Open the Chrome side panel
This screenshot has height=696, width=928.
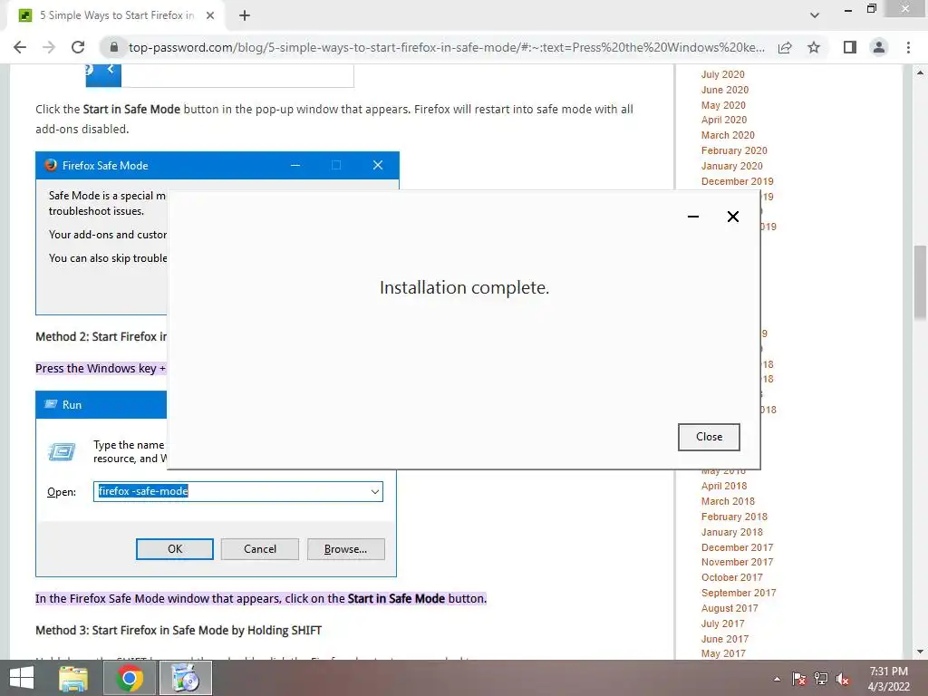(x=850, y=47)
